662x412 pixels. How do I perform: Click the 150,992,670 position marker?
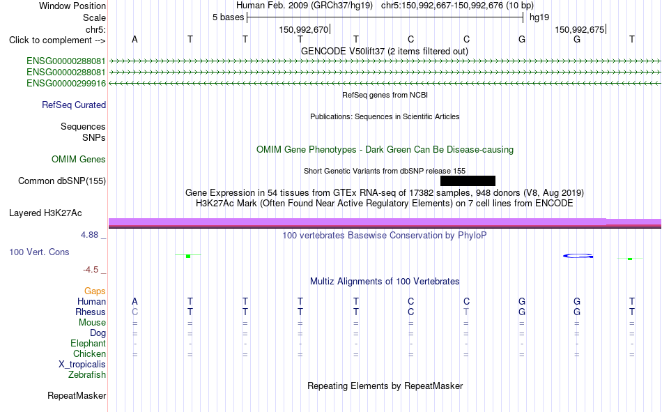(304, 29)
